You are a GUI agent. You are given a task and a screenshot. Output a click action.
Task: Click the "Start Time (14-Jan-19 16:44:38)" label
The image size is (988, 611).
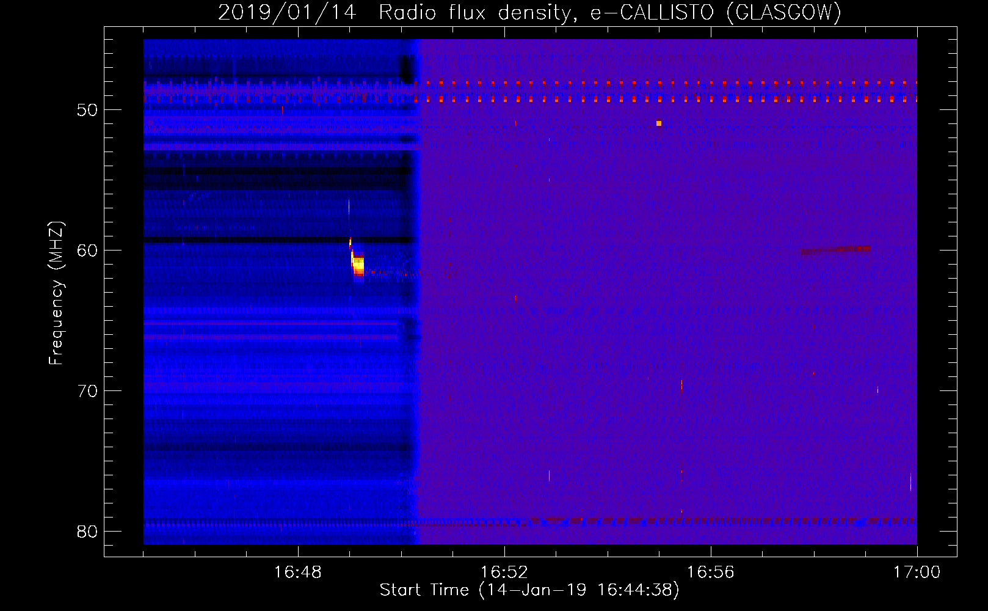pos(529,590)
